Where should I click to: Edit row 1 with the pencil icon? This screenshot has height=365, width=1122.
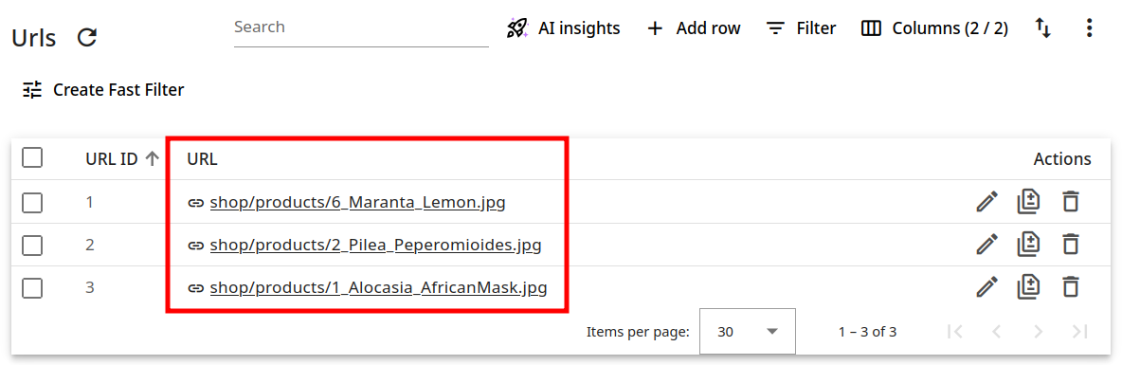986,203
